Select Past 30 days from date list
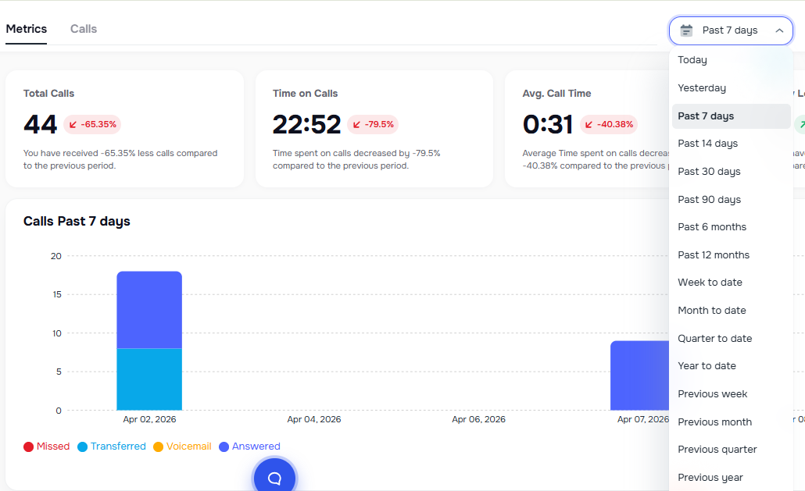This screenshot has height=491, width=805. point(709,172)
